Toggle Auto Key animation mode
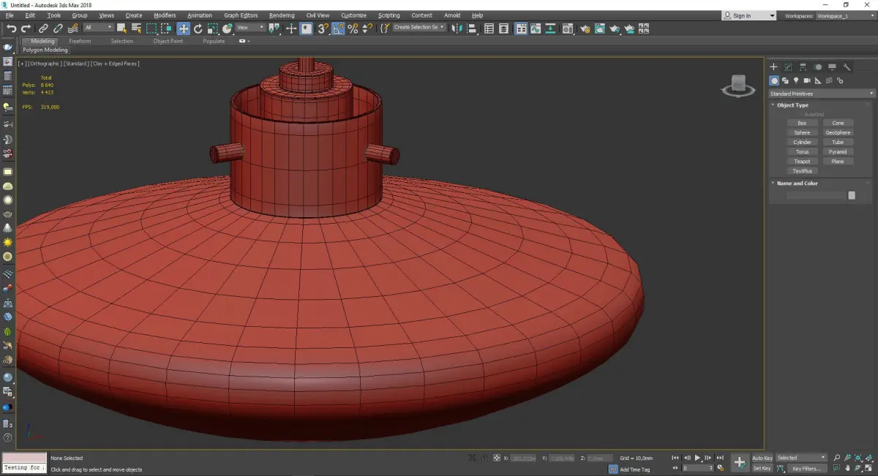Image resolution: width=878 pixels, height=476 pixels. click(x=762, y=458)
